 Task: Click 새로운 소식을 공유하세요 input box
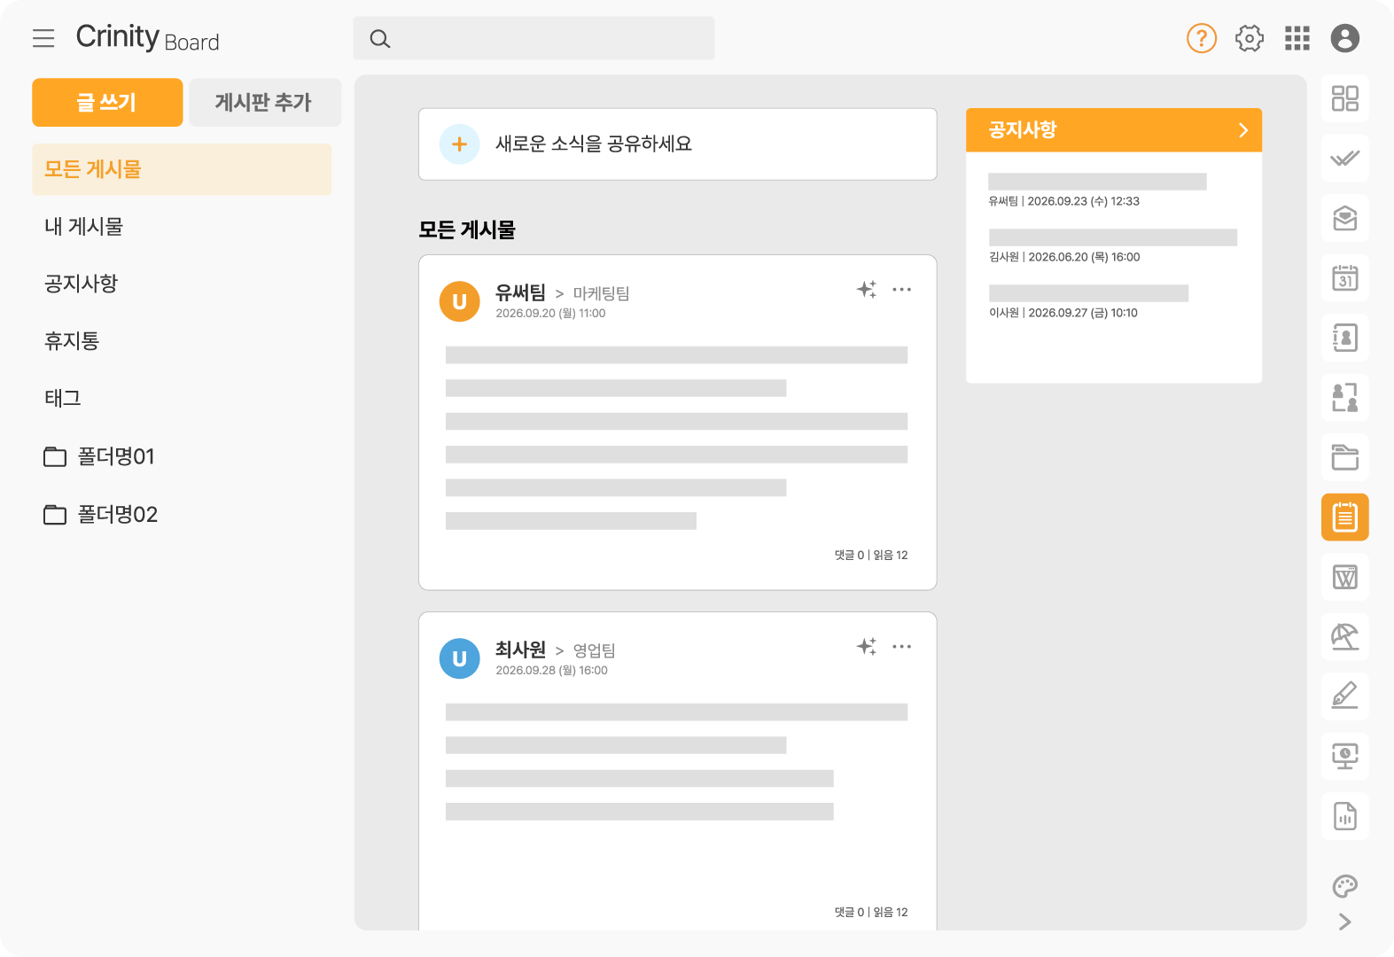(x=677, y=144)
